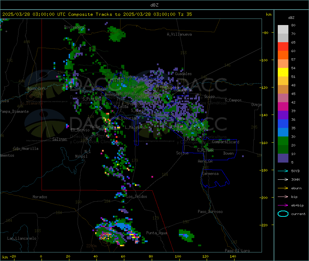Image resolution: width=309 pixels, height=261 pixels.
Task: Pick the royal blue swatch between 36 and 35
Action: (283, 123)
